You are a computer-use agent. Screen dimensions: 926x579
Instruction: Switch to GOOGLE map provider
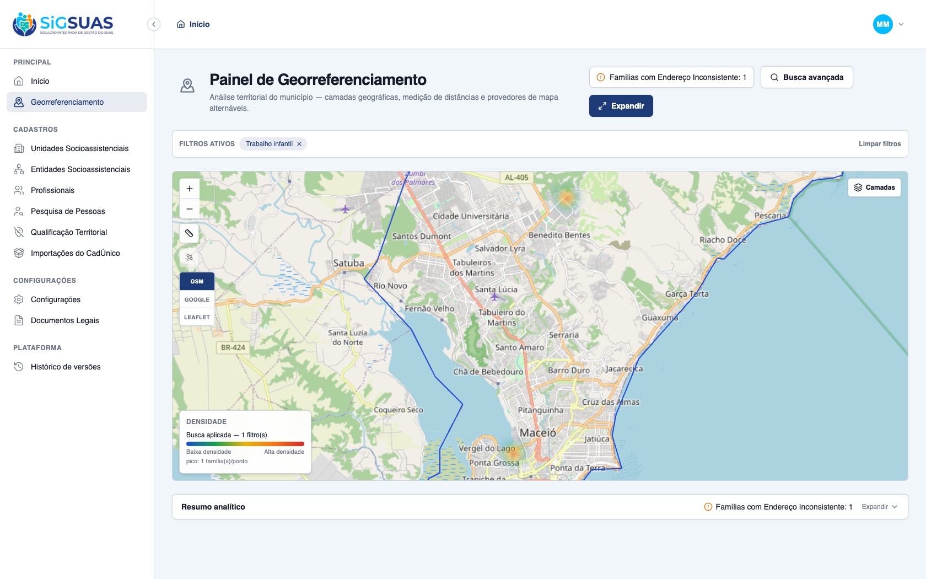click(x=197, y=299)
